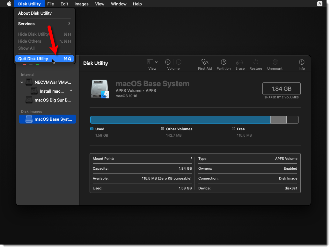Click the Restore toolbar icon

coord(256,62)
